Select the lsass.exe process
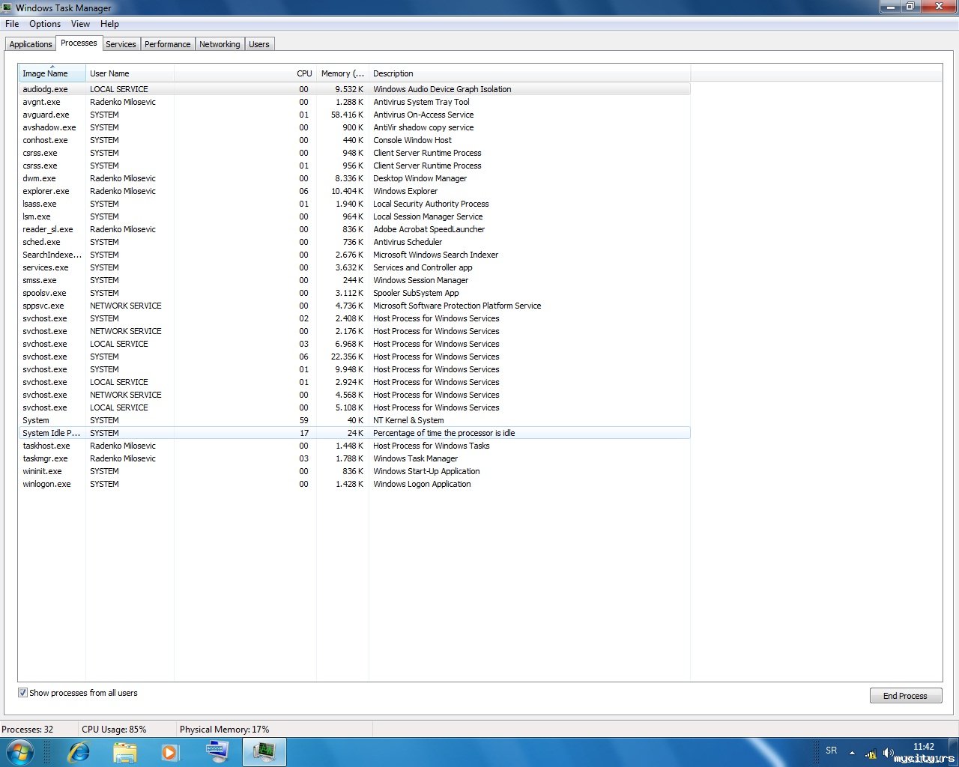This screenshot has height=767, width=959. (x=354, y=204)
